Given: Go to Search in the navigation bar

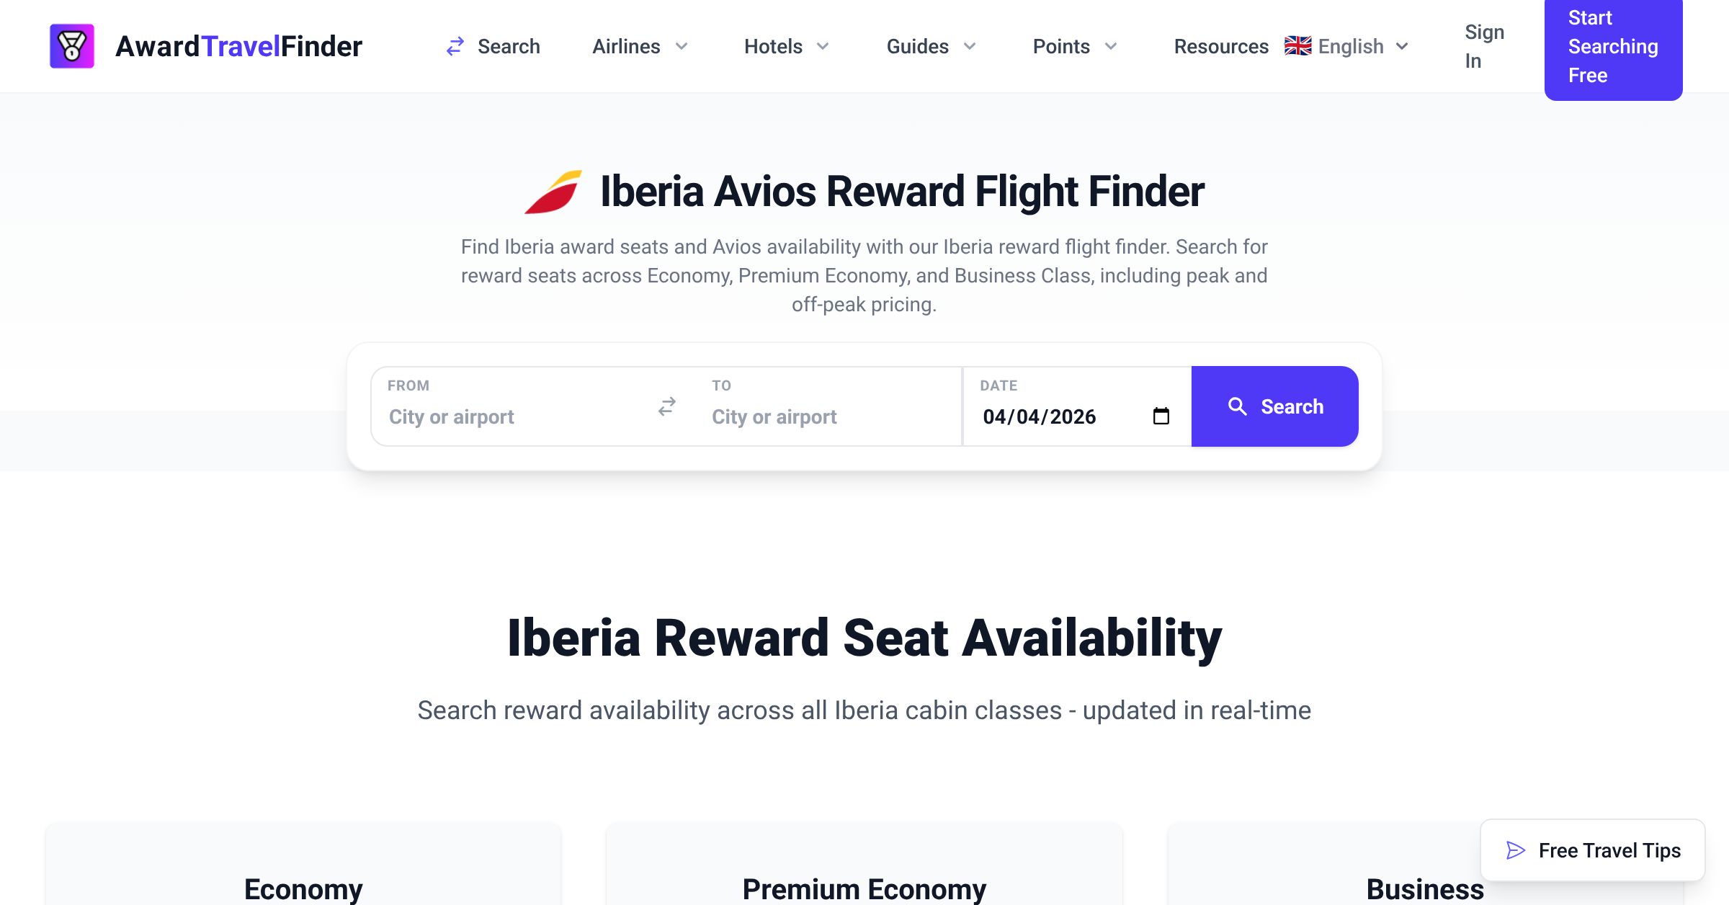Looking at the screenshot, I should click(508, 47).
